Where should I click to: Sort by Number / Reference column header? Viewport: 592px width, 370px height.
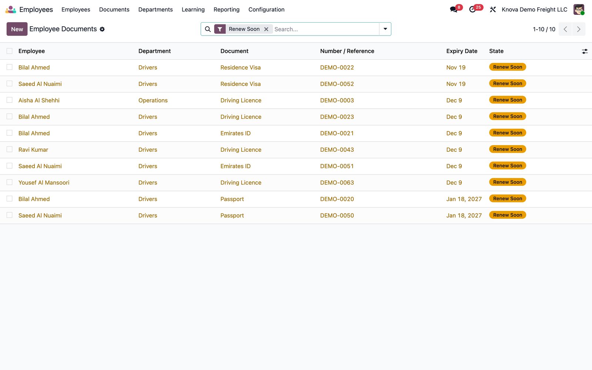347,51
